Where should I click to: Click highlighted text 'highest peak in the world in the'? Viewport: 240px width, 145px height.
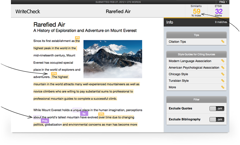click(x=55, y=48)
